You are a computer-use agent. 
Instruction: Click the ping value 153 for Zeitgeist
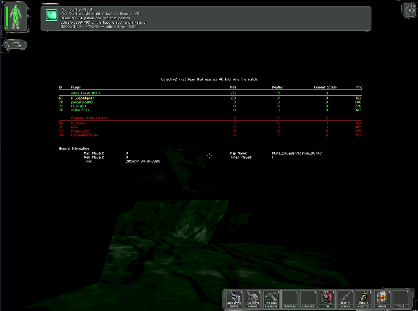pyautogui.click(x=358, y=98)
